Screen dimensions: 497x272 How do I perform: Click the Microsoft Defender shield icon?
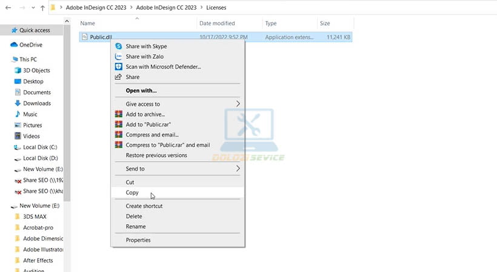click(x=119, y=67)
